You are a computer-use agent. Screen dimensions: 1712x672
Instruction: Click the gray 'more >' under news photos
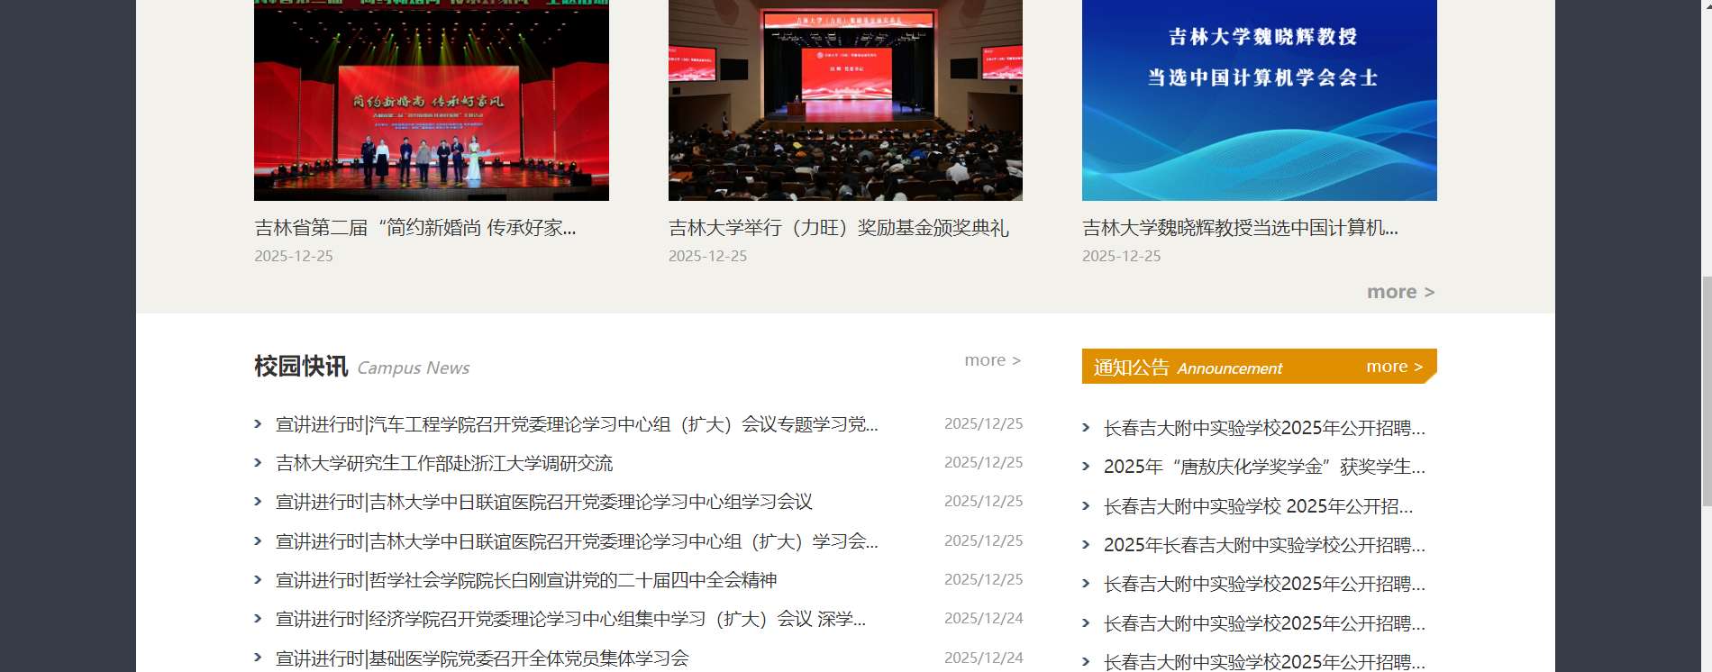(x=1400, y=292)
